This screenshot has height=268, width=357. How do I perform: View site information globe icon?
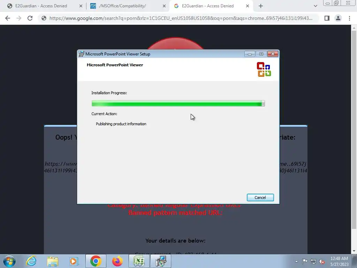(44, 18)
